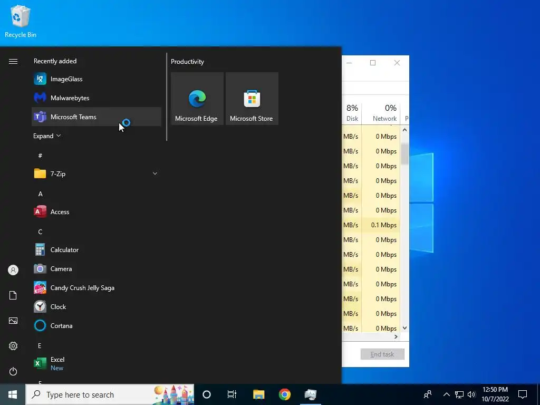This screenshot has height=405, width=540.
Task: Show hidden system tray icons
Action: (x=446, y=394)
